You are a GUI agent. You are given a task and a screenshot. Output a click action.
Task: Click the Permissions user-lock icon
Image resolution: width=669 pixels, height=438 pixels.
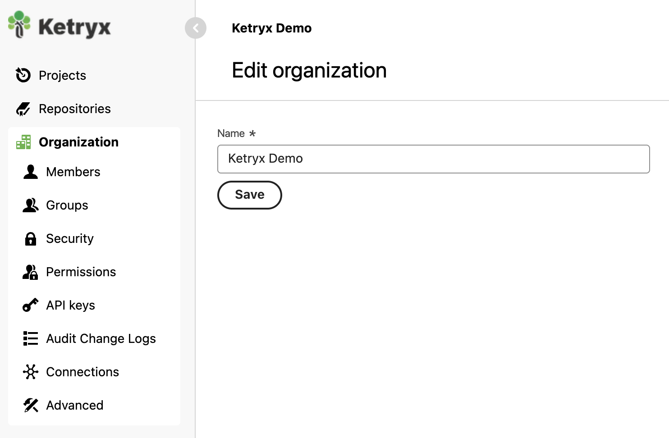(31, 272)
